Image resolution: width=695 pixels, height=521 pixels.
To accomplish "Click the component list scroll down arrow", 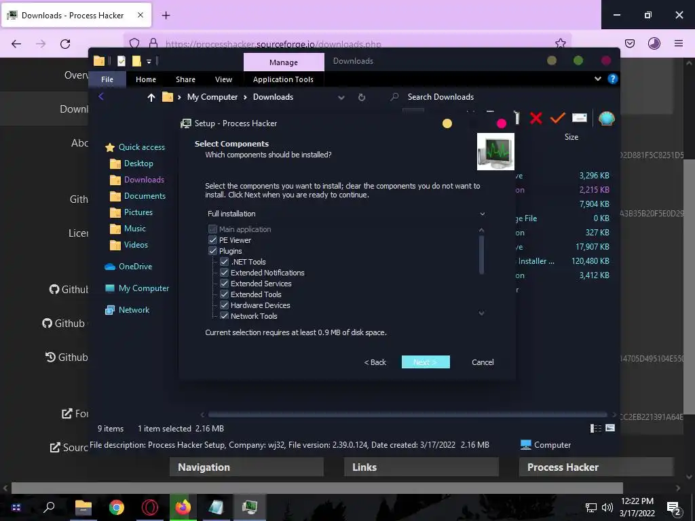I will 481,313.
